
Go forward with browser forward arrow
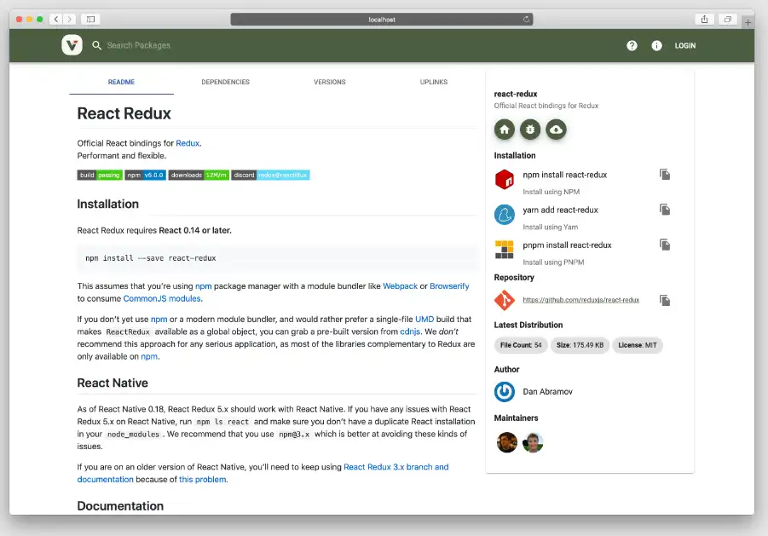[70, 19]
